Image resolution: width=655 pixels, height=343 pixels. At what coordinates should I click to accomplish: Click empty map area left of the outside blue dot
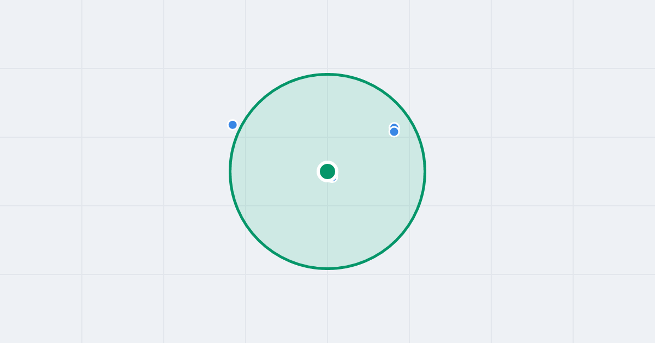point(164,125)
